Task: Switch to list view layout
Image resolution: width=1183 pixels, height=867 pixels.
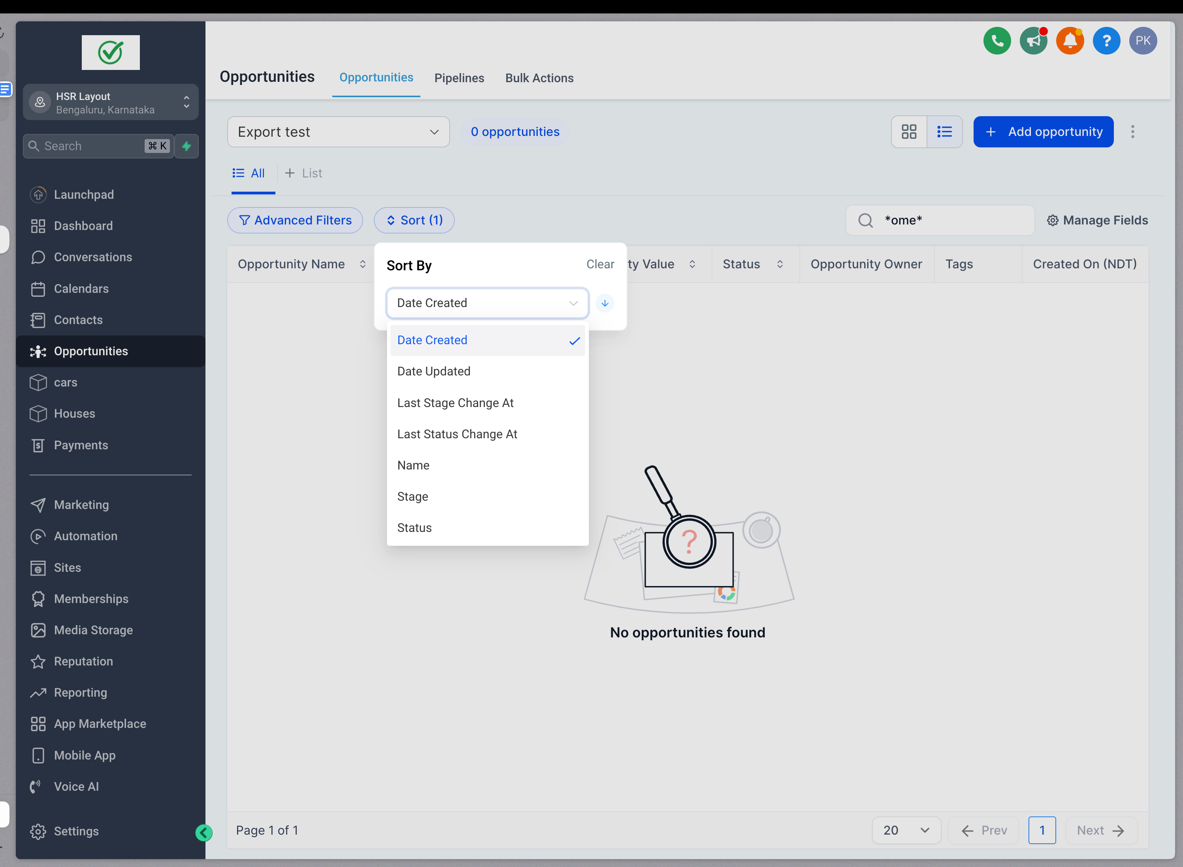Action: click(x=944, y=131)
